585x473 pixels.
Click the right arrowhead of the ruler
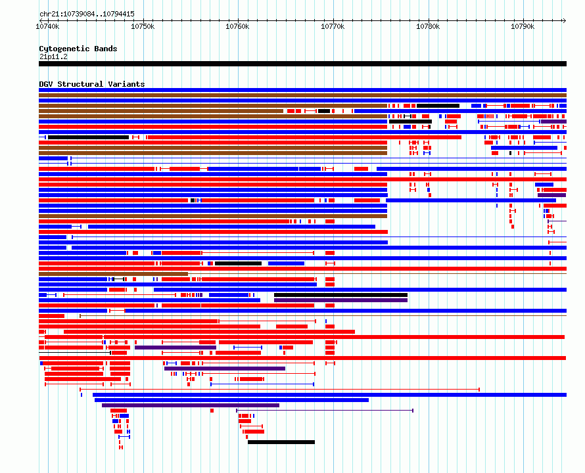564,20
